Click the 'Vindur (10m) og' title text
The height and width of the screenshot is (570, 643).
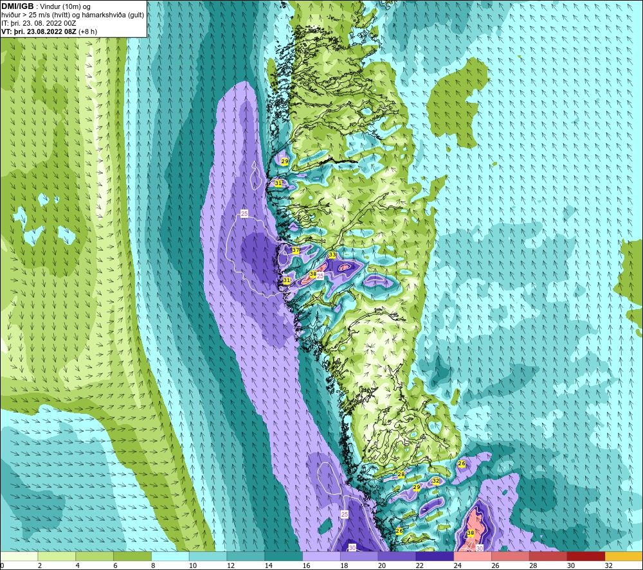click(x=65, y=7)
